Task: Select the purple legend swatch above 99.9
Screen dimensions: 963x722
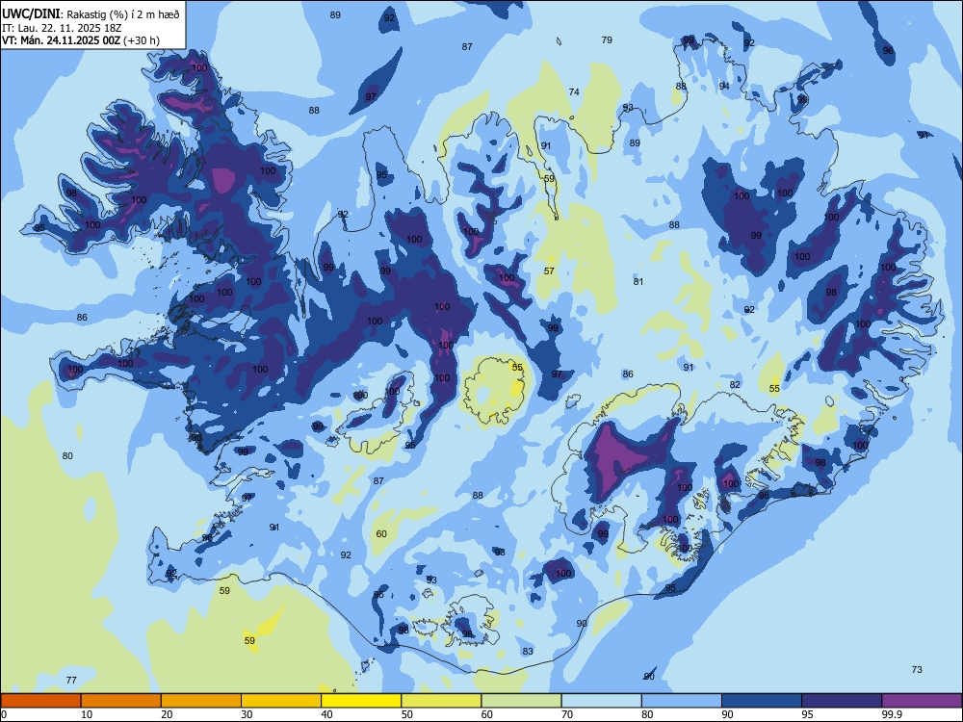Action: tap(922, 701)
